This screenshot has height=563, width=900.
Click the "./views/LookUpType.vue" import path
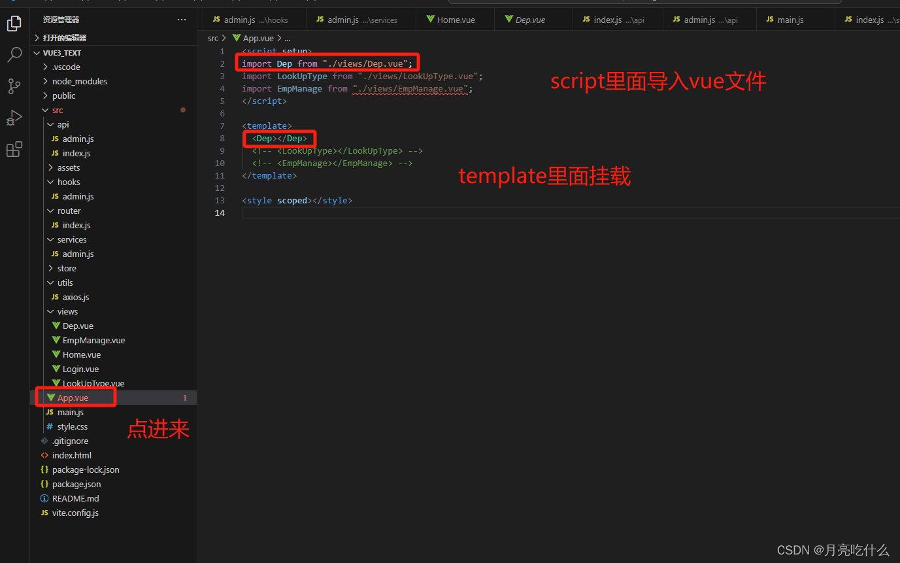(418, 76)
